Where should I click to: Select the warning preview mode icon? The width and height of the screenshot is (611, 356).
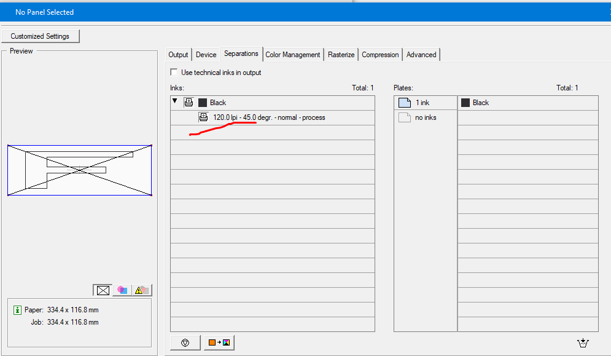click(142, 290)
